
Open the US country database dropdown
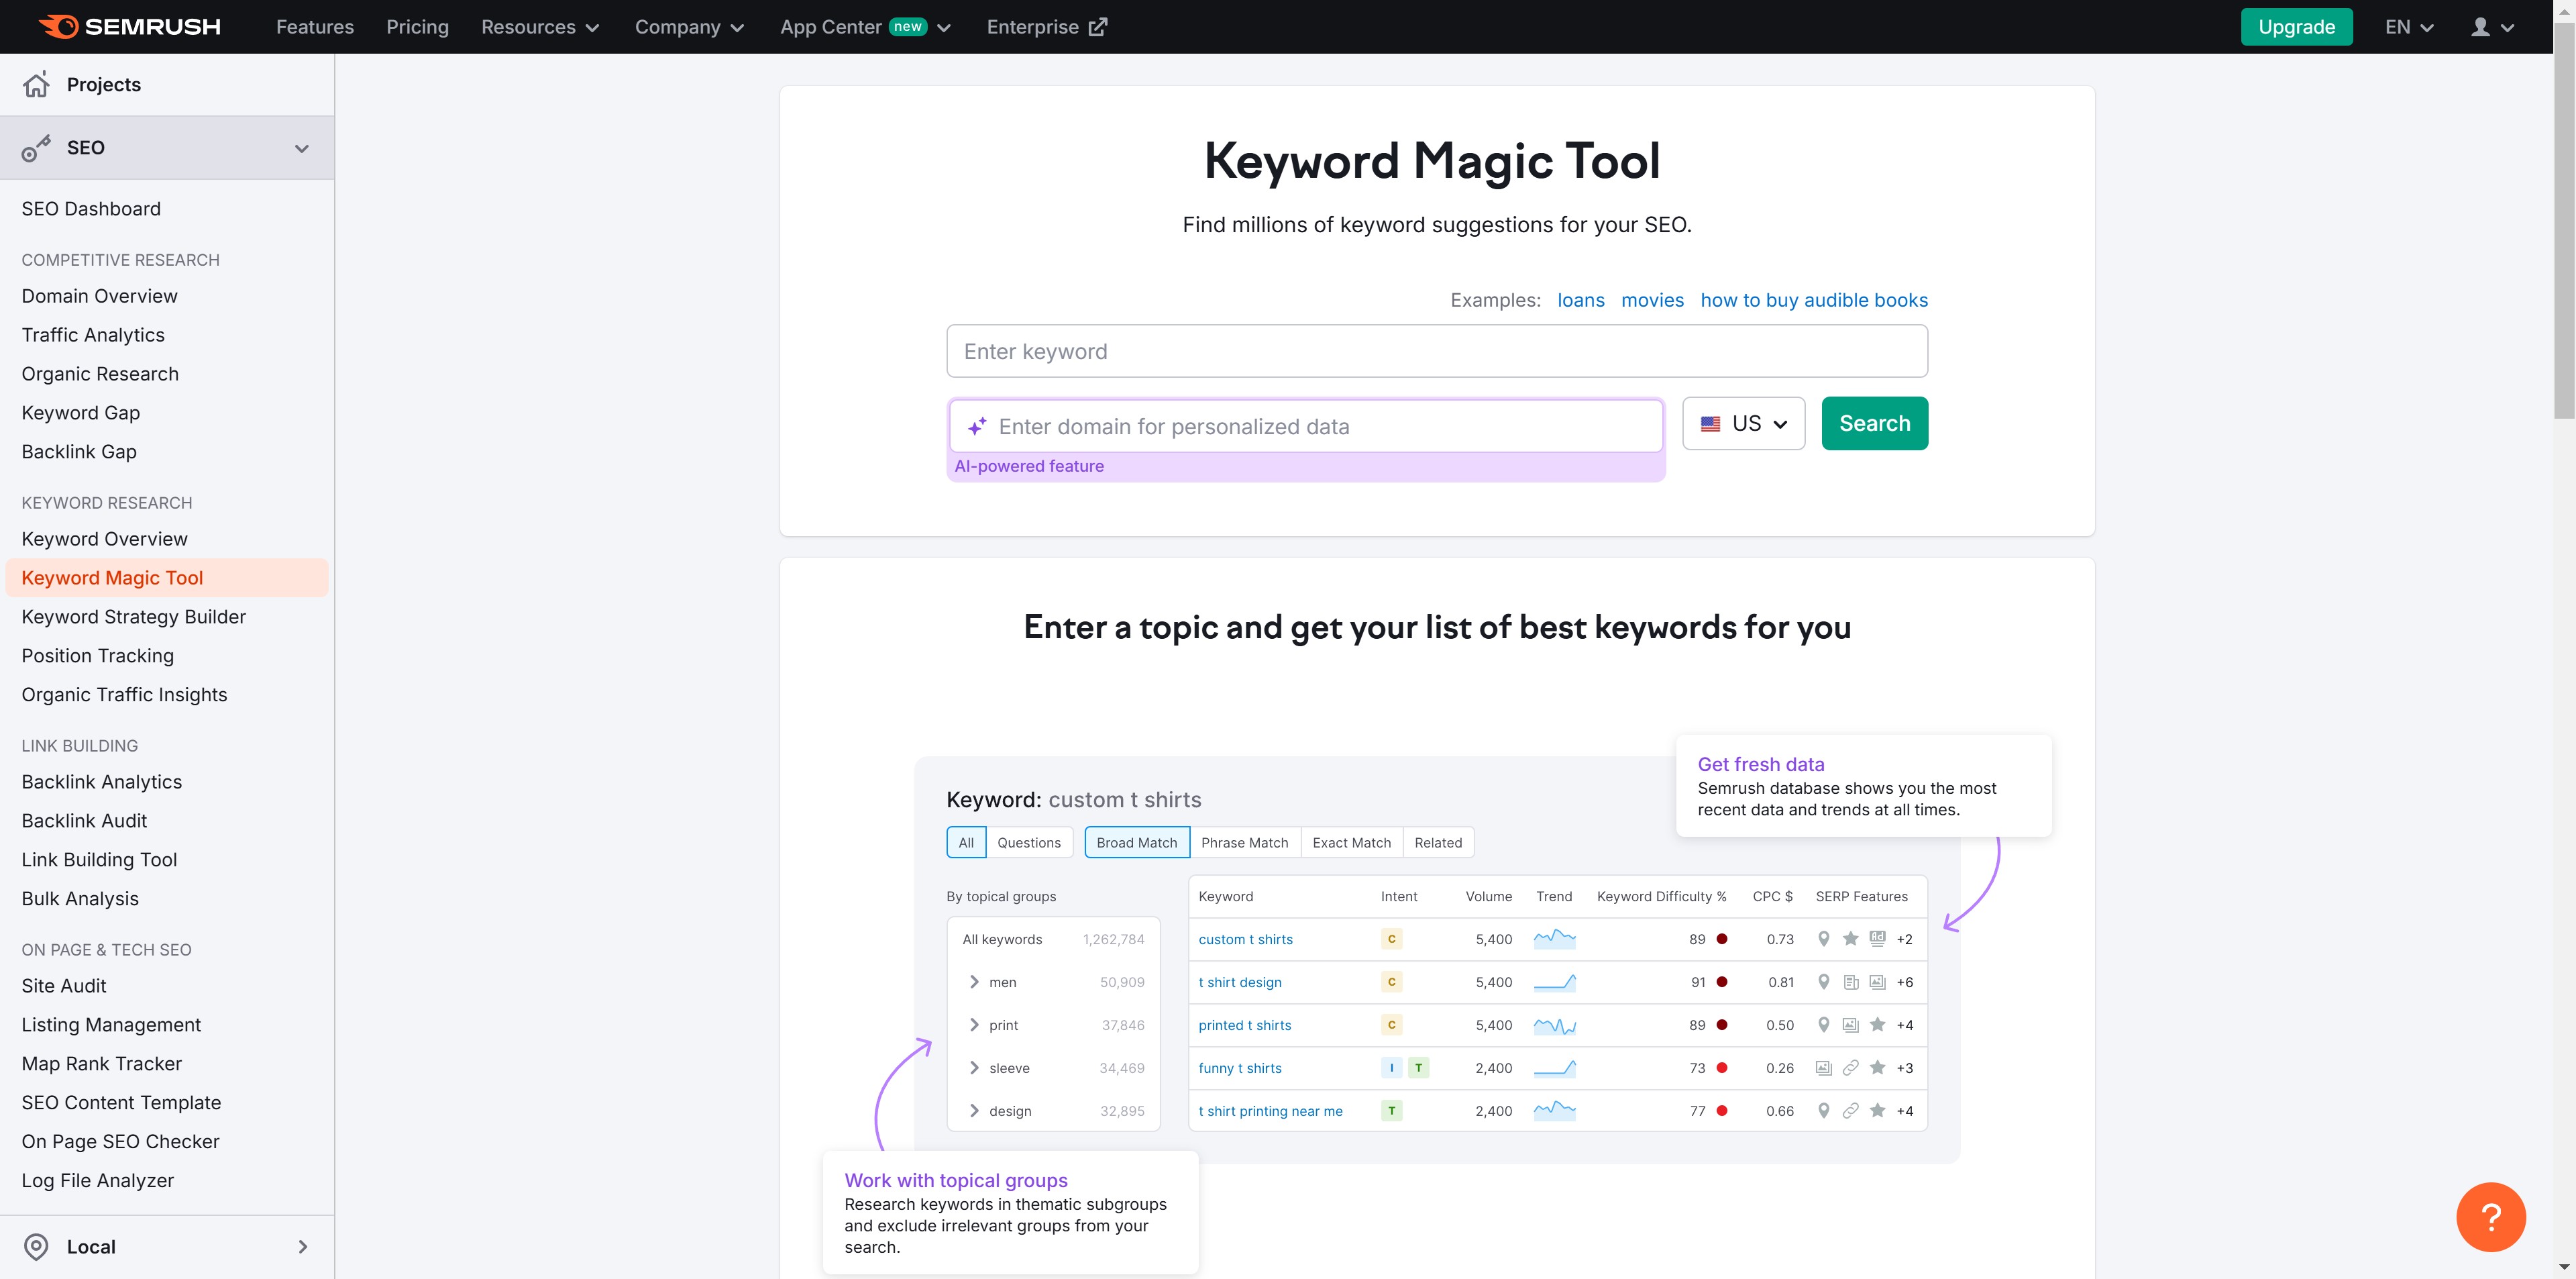click(1743, 424)
